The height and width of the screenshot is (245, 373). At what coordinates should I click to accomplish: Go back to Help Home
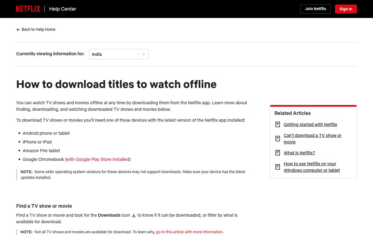coord(36,29)
